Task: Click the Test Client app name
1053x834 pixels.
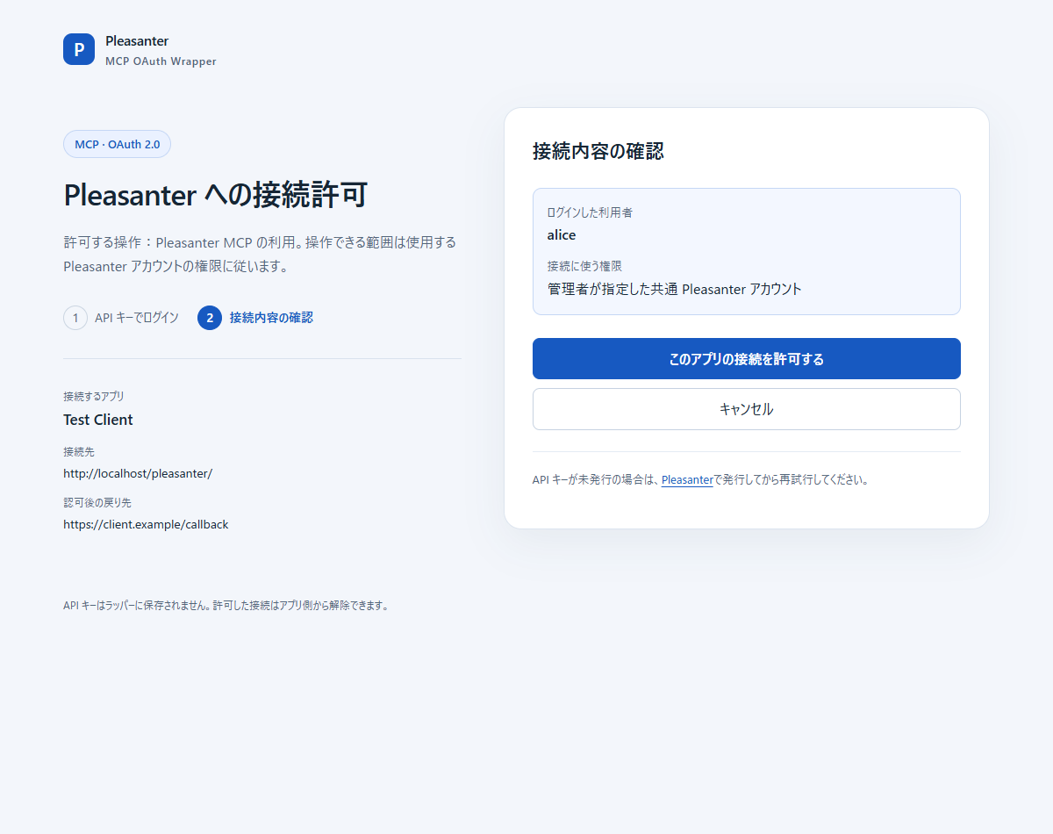Action: [x=98, y=420]
